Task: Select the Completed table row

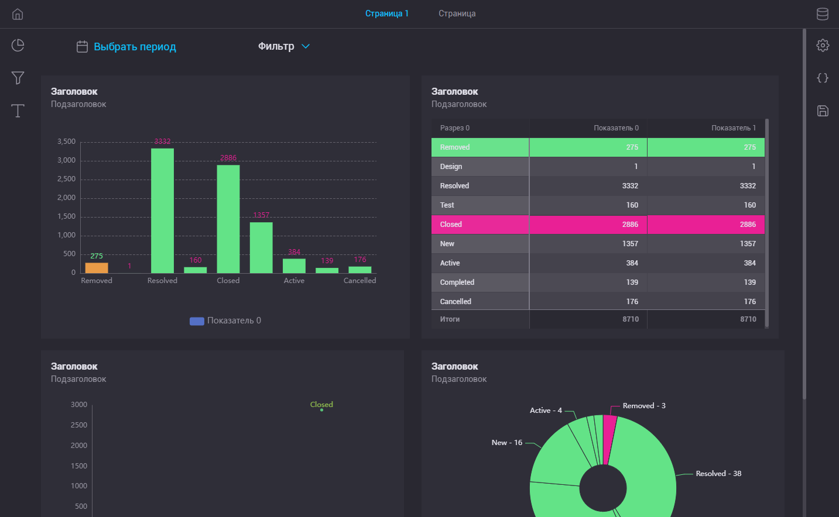Action: [598, 282]
